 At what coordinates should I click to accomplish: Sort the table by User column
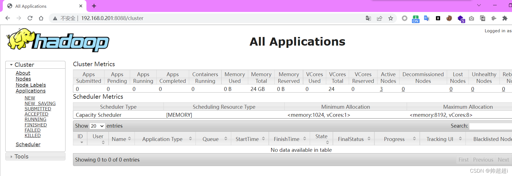(98, 138)
